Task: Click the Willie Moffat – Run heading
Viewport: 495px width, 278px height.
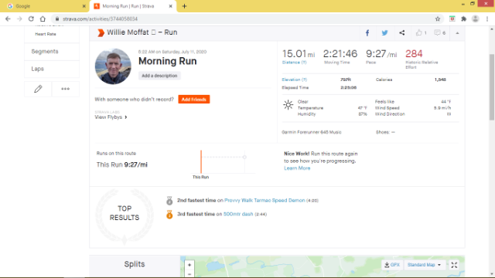Action: tap(142, 32)
